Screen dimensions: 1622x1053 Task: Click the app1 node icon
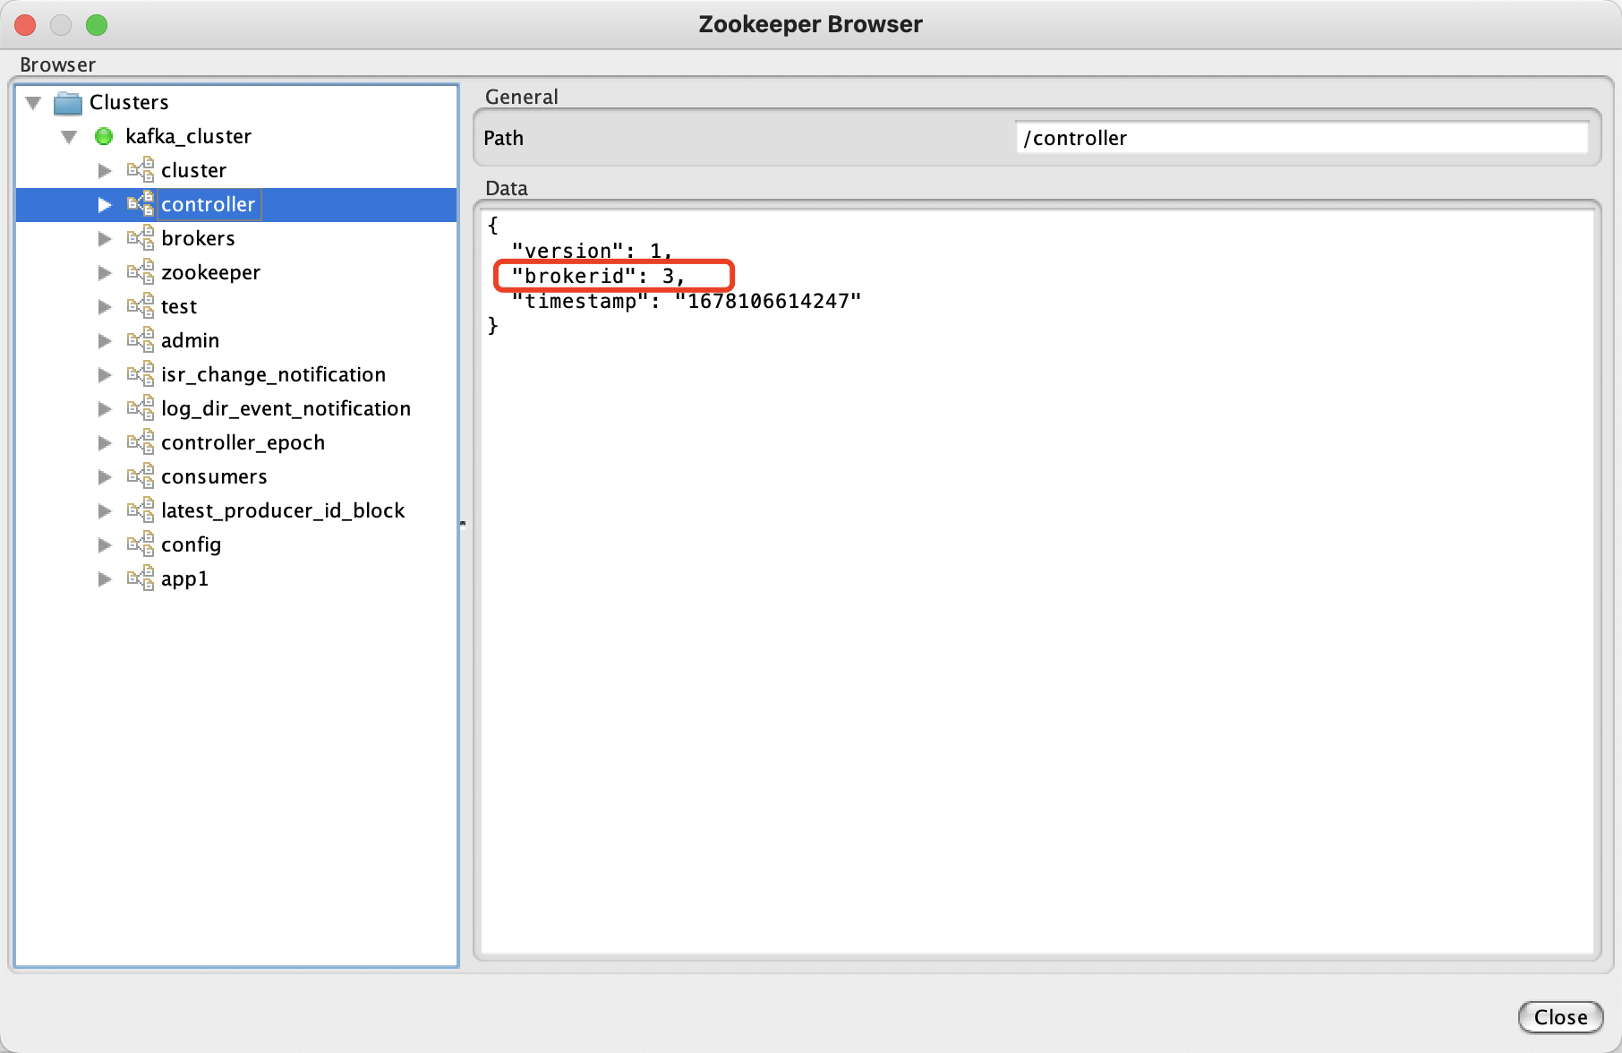tap(141, 578)
